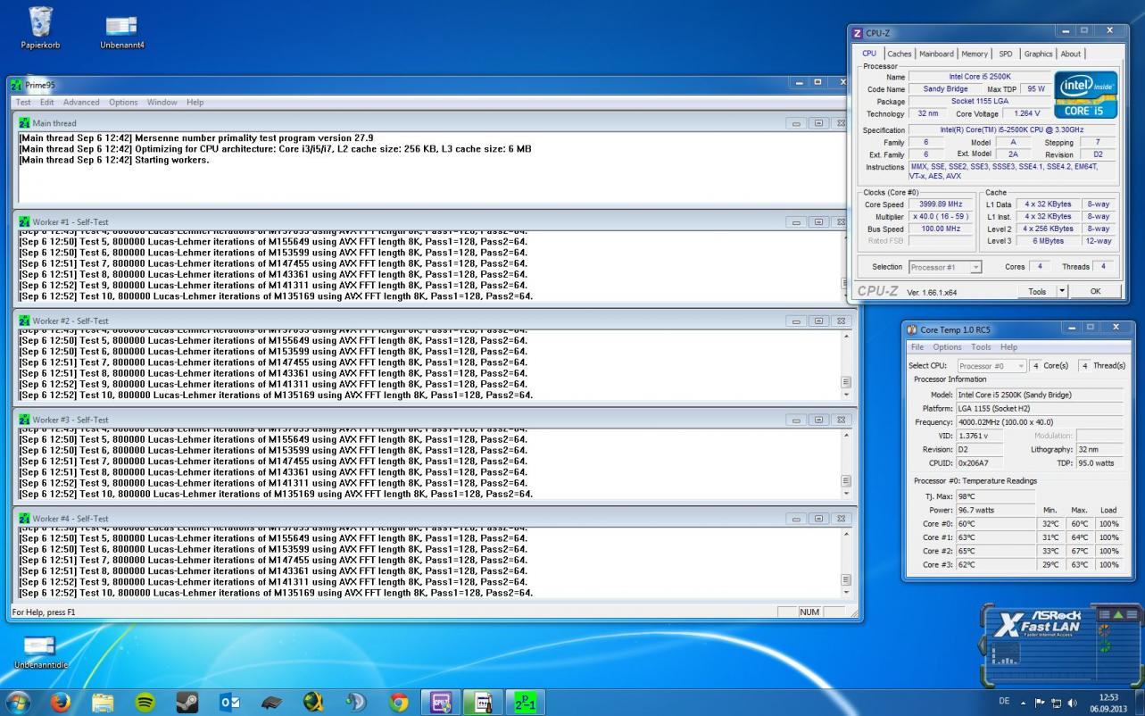This screenshot has height=716, width=1145.
Task: Click the Worker #3 window icon
Action: (24, 420)
